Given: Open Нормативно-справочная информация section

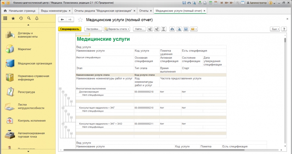Looking at the screenshot, I should [x=28, y=78].
